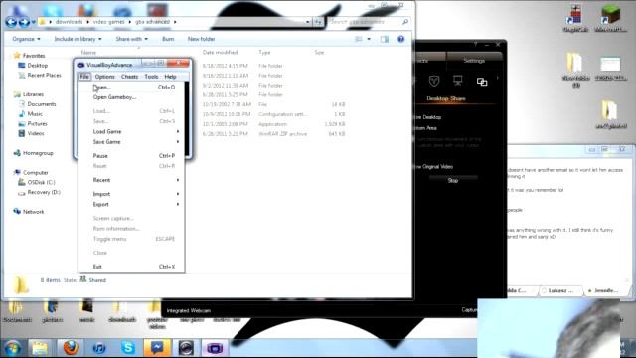The width and height of the screenshot is (636, 358).
Task: Click the 'video games' breadcrumb in address bar
Action: tap(108, 22)
